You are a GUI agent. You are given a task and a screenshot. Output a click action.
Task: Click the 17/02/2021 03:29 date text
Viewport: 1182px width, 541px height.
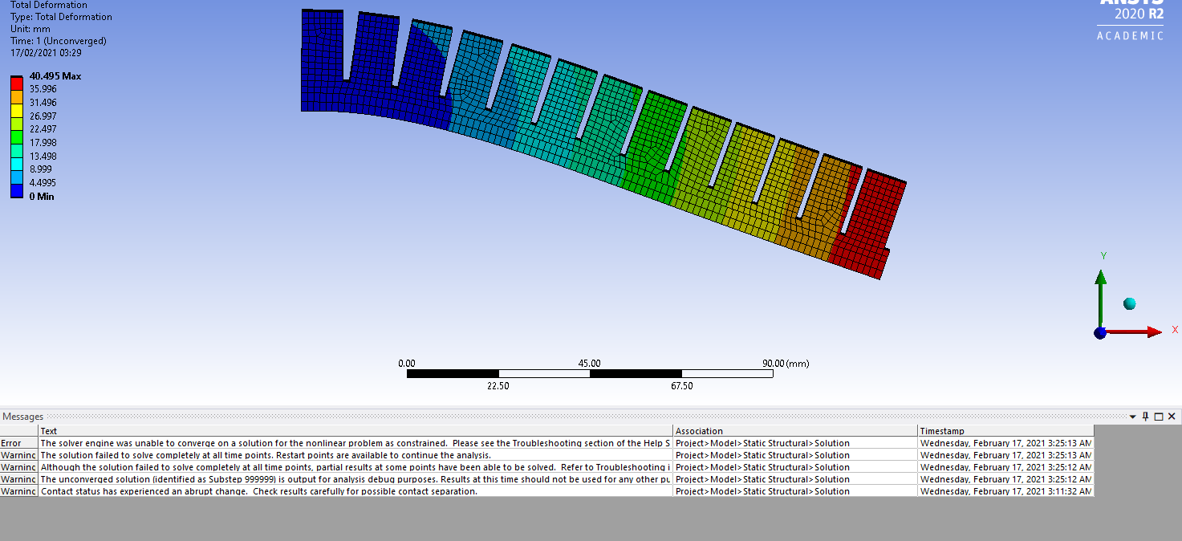coord(46,53)
